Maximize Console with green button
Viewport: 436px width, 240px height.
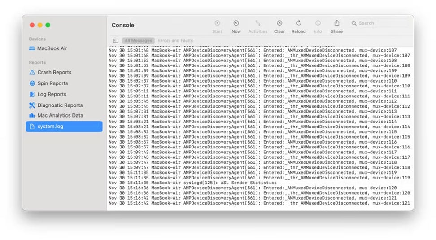(48, 25)
